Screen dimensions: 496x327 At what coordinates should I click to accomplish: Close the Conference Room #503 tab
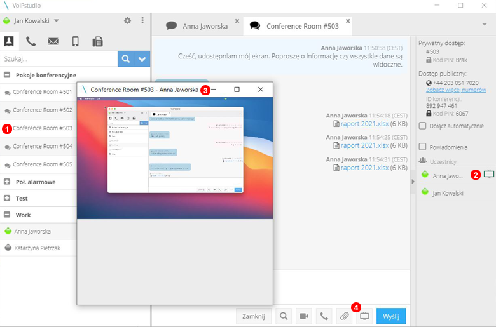coord(348,20)
